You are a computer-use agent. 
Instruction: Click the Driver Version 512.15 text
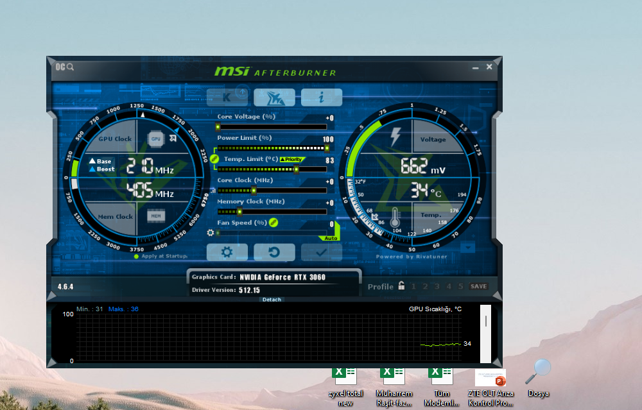pyautogui.click(x=249, y=290)
